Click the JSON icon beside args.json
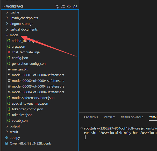 click(9, 46)
